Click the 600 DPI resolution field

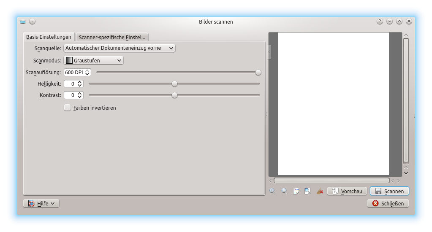[74, 73]
